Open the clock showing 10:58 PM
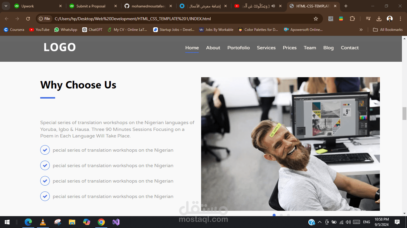The height and width of the screenshot is (228, 407). point(382,222)
